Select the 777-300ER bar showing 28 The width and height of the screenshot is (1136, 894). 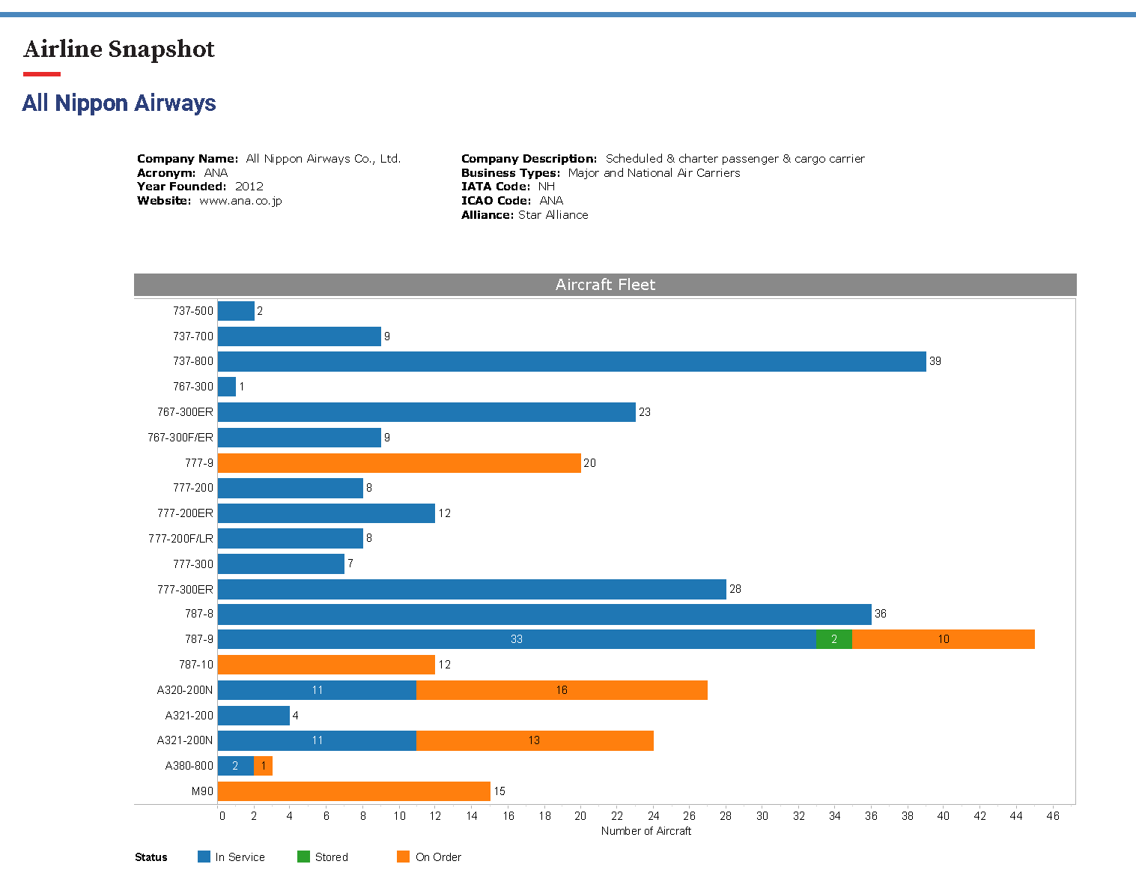(x=472, y=589)
